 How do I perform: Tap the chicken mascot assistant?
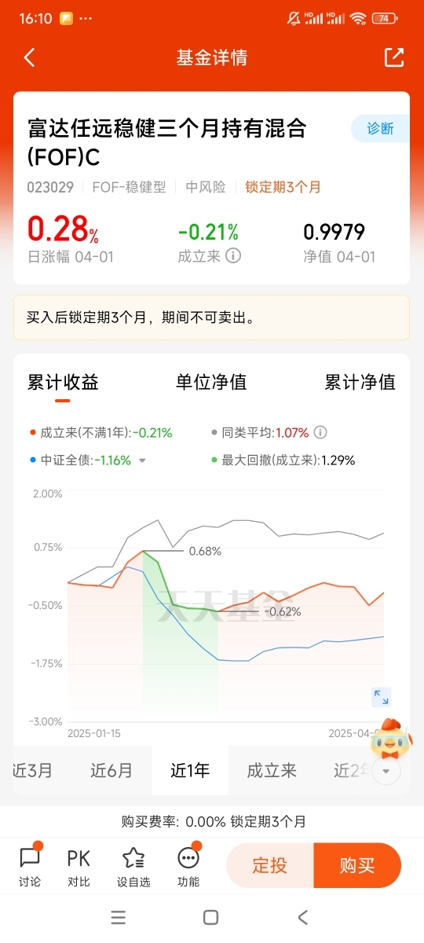(x=395, y=736)
